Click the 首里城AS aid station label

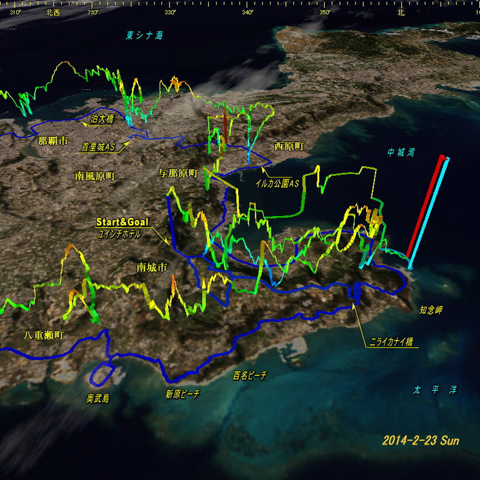(x=98, y=147)
